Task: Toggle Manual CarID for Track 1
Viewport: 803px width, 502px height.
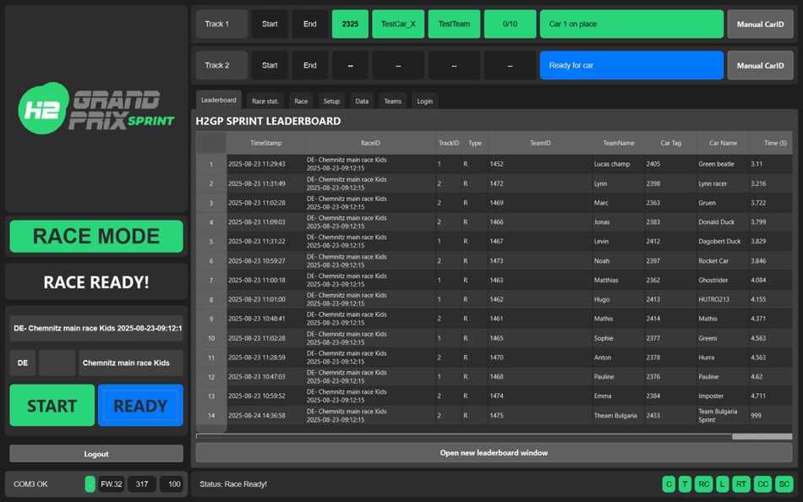Action: [760, 24]
